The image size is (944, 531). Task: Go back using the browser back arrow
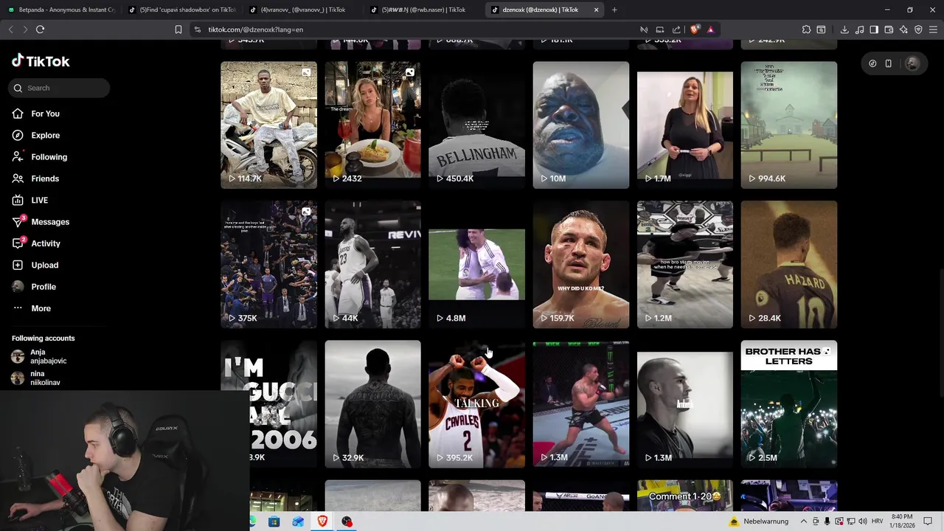click(x=10, y=29)
